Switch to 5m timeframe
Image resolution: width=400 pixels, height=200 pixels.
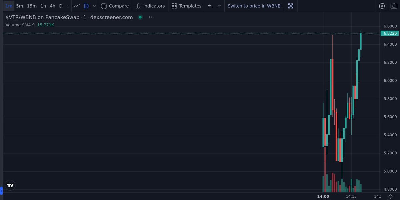pos(20,6)
